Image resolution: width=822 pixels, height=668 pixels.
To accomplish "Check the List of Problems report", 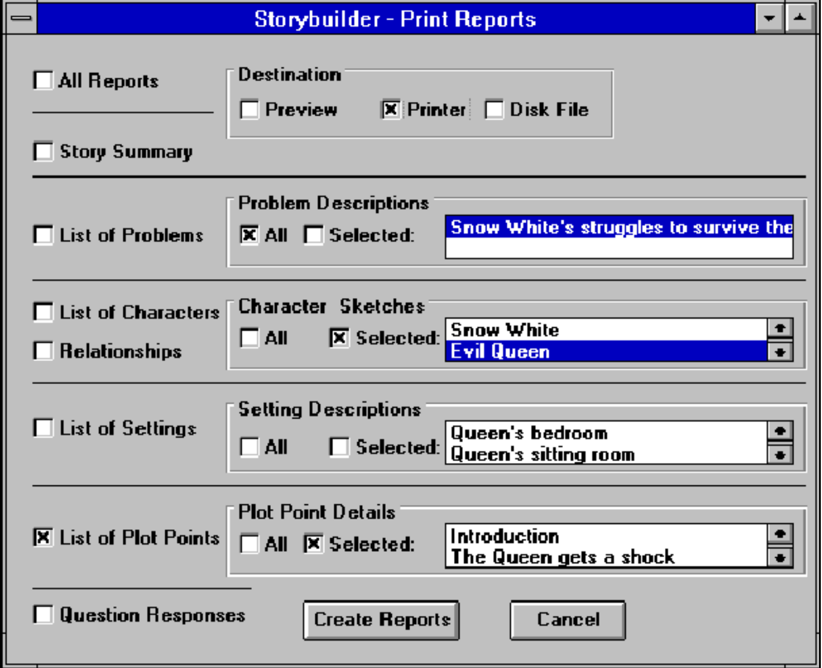I will coord(42,235).
